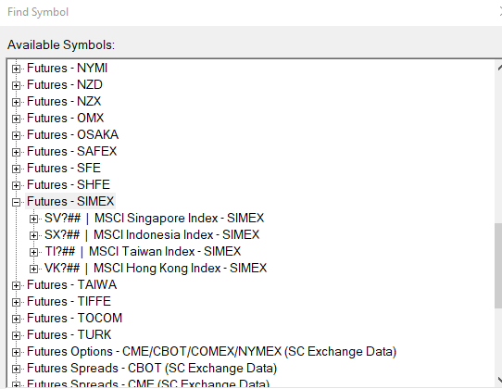Select MSCI Taiwan Index - SIMEX symbol

click(x=143, y=251)
